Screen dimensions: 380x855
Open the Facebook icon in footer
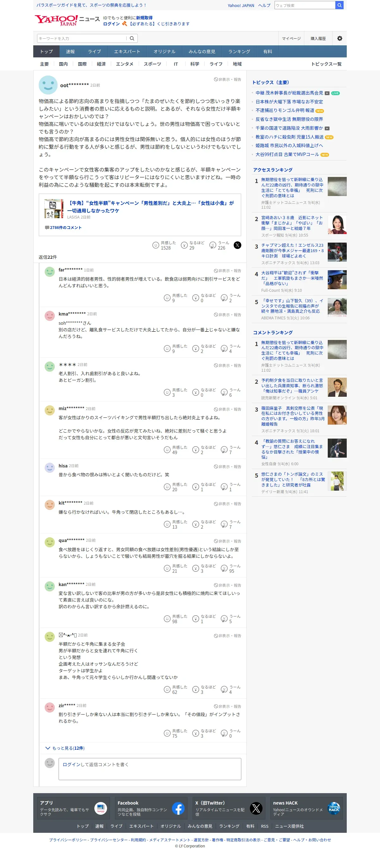[x=178, y=808]
